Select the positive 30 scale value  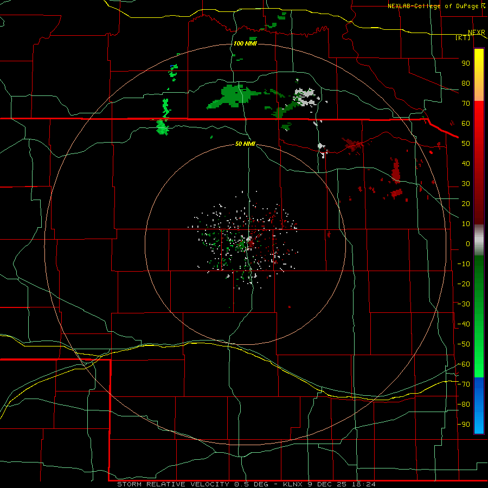tap(466, 184)
